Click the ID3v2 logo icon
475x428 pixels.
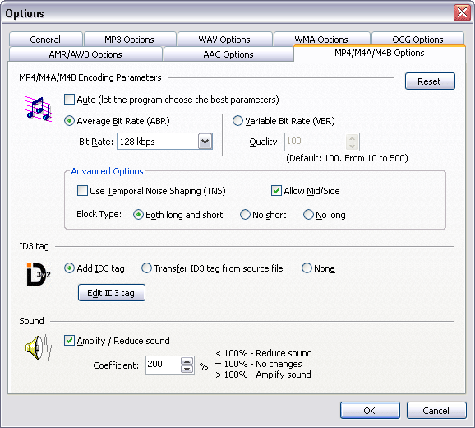pyautogui.click(x=39, y=275)
